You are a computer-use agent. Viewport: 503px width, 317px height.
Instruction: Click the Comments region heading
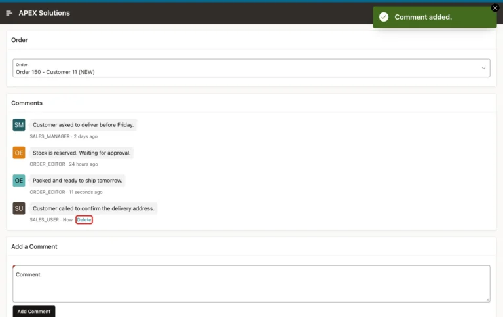click(27, 103)
